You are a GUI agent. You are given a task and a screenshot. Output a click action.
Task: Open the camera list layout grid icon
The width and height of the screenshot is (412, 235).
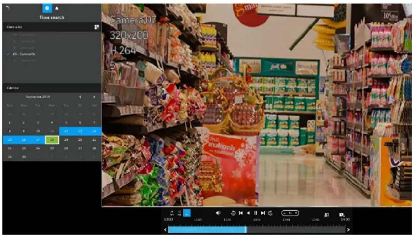coord(97,27)
